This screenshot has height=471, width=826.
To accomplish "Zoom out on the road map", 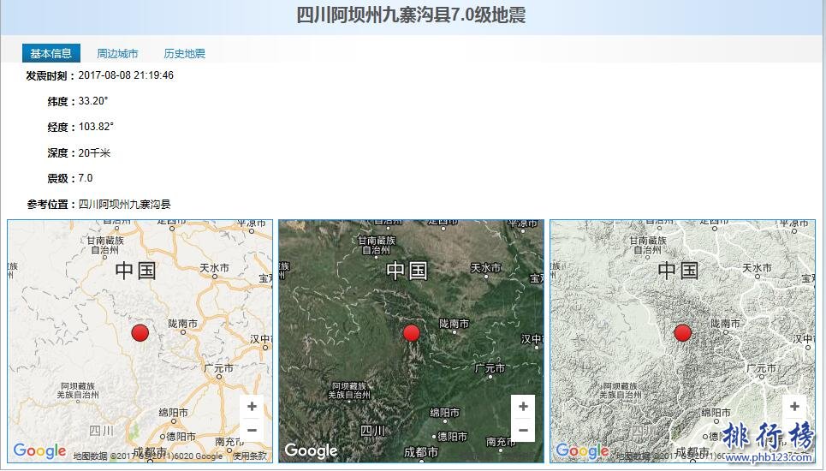I will pyautogui.click(x=252, y=430).
